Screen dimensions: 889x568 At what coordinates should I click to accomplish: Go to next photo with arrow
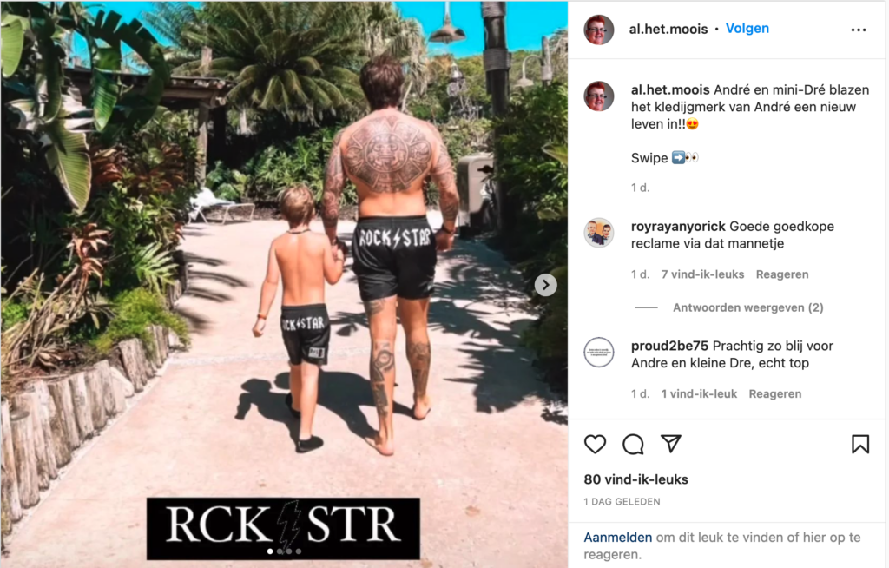tap(545, 285)
